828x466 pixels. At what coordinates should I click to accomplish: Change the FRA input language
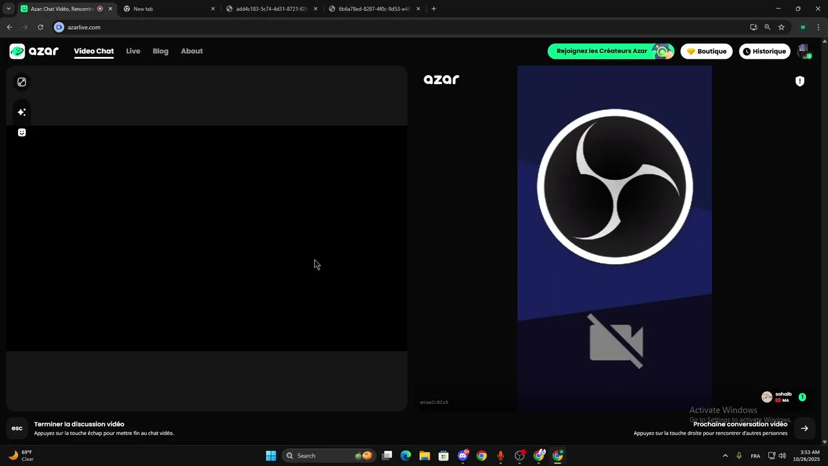pos(756,456)
